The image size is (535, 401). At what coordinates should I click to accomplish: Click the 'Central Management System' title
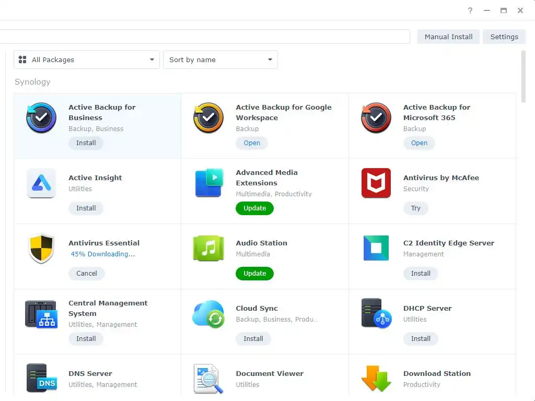click(108, 308)
